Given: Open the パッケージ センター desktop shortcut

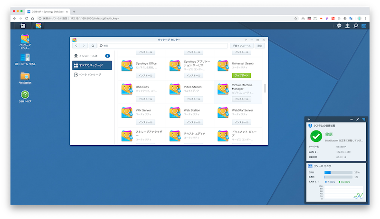Looking at the screenshot, I should (25, 42).
